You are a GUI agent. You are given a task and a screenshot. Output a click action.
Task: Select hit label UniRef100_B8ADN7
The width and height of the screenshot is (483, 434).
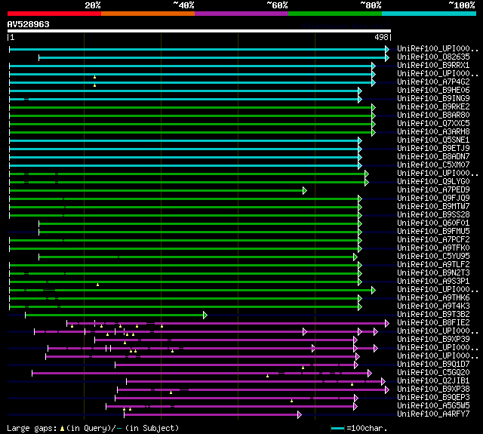[433, 157]
